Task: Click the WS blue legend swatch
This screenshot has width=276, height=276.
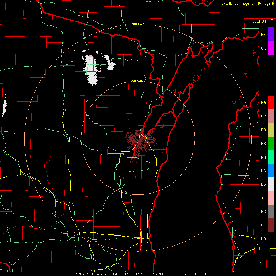Action: tap(271, 171)
